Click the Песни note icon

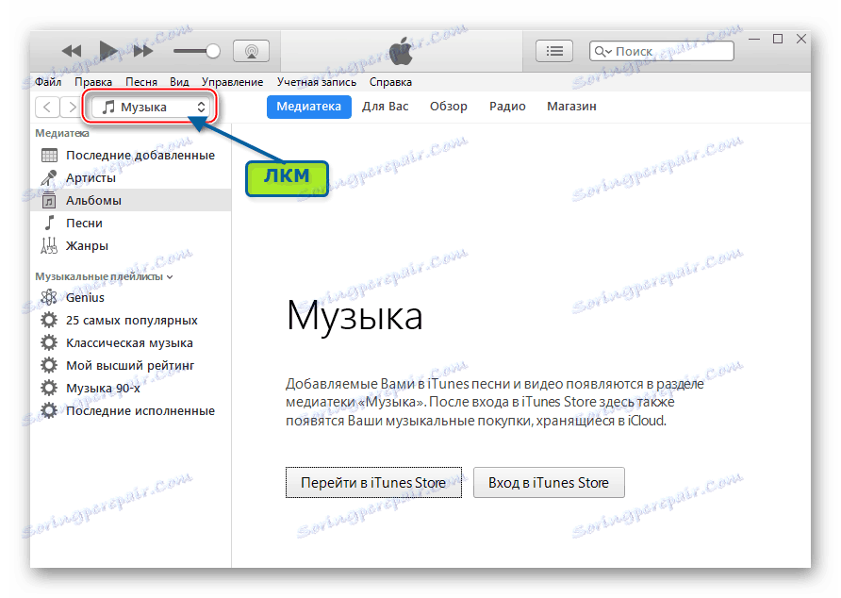coord(49,223)
